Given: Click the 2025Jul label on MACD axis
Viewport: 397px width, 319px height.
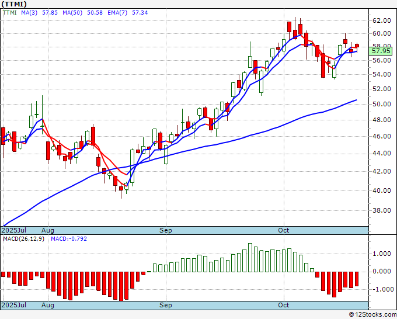Looking at the screenshot, I should tap(14, 305).
